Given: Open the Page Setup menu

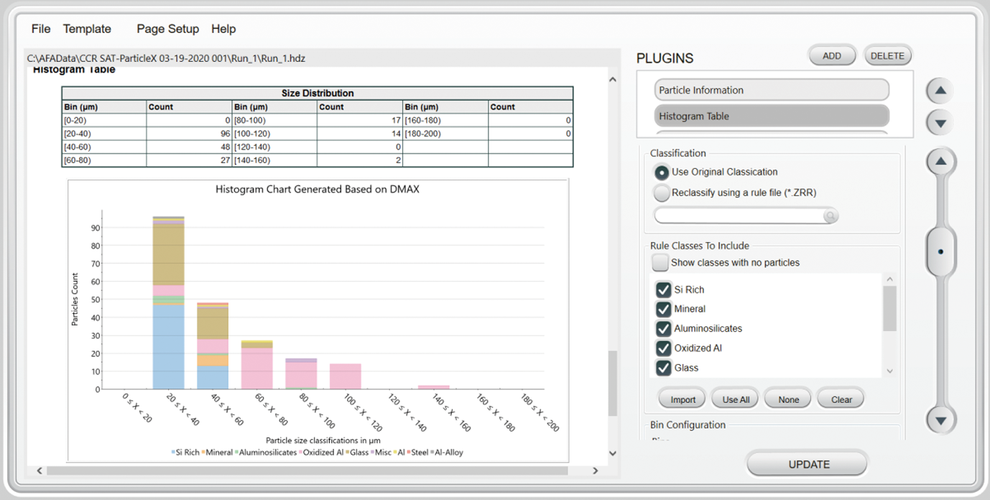Looking at the screenshot, I should (167, 29).
